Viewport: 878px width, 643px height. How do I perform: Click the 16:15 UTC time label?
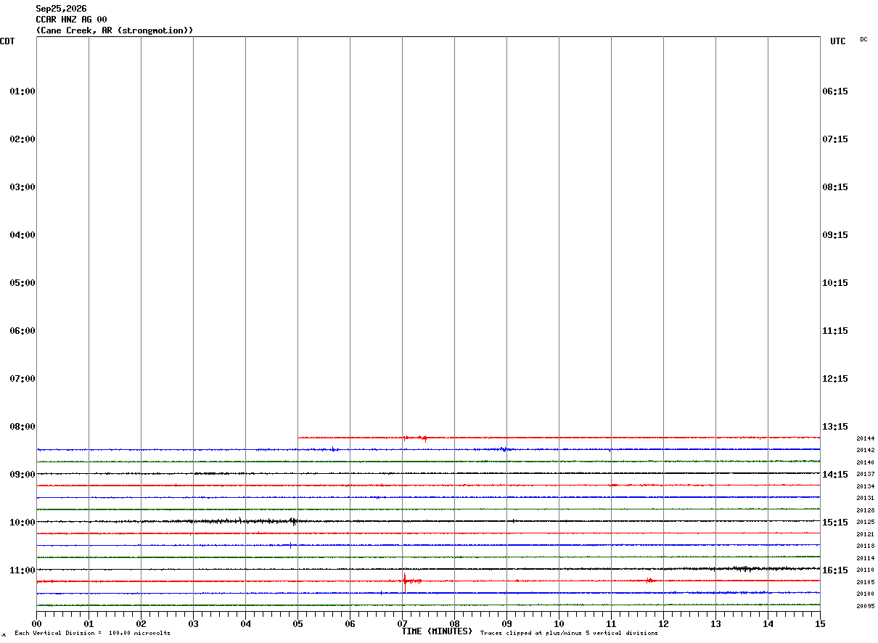(x=835, y=570)
